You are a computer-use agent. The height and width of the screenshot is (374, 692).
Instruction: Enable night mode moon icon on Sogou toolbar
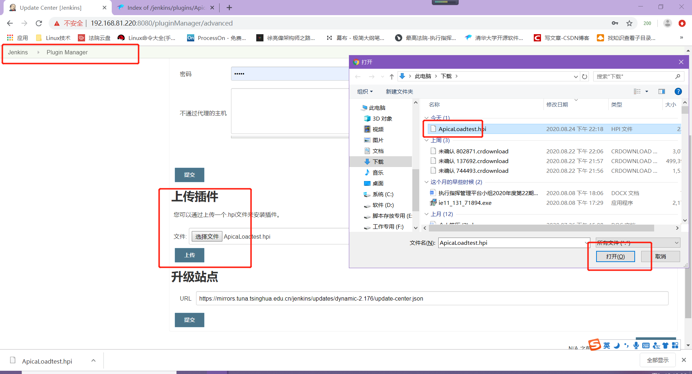(617, 345)
